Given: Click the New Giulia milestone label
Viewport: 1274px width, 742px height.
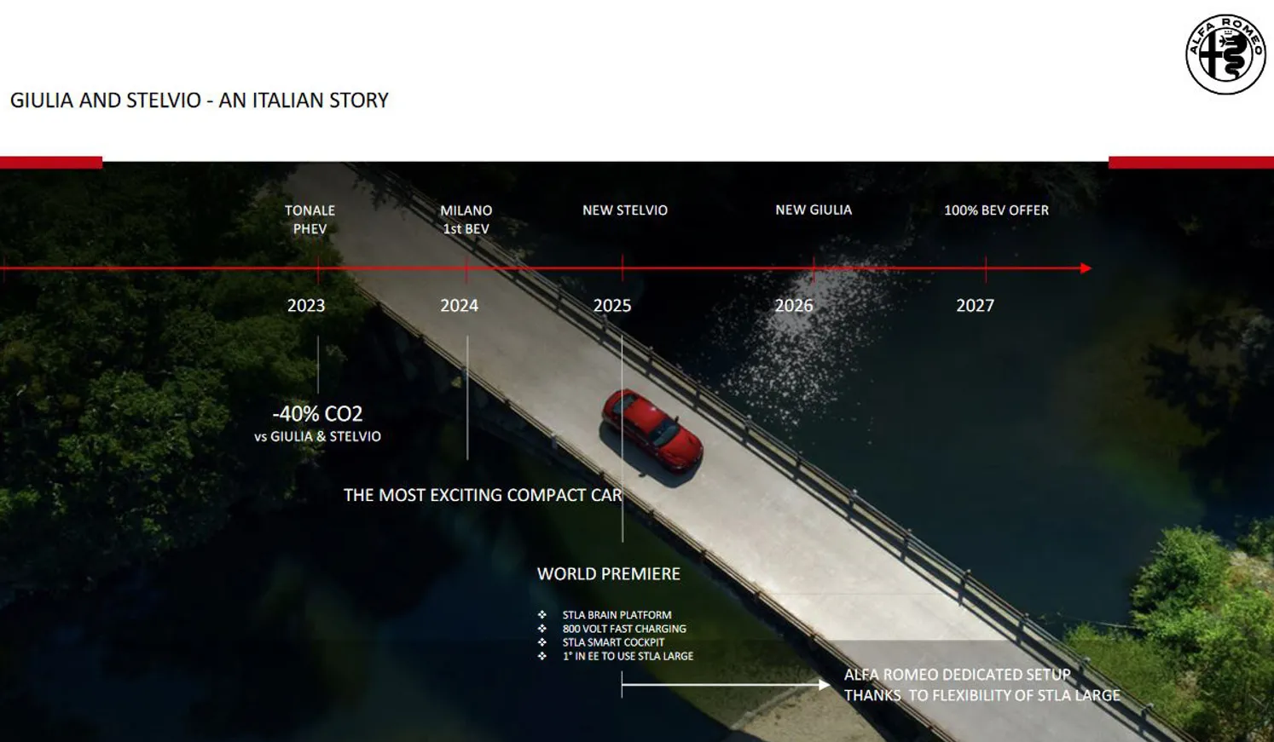Looking at the screenshot, I should click(814, 210).
